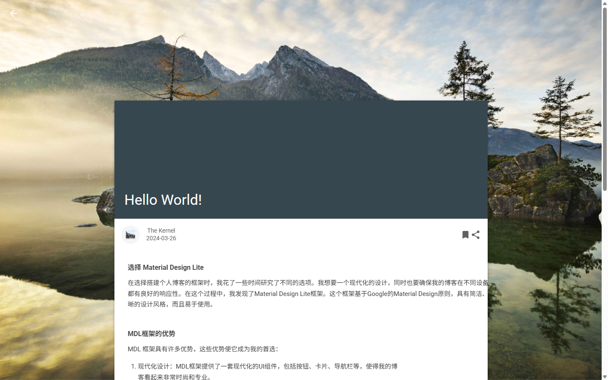Viewport: 608px width, 380px height.
Task: Click The Kernel author avatar
Action: click(x=130, y=235)
